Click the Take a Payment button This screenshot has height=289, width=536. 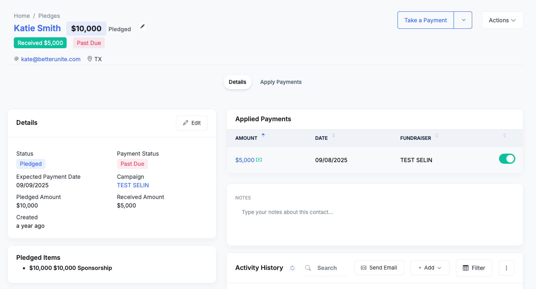click(x=425, y=20)
